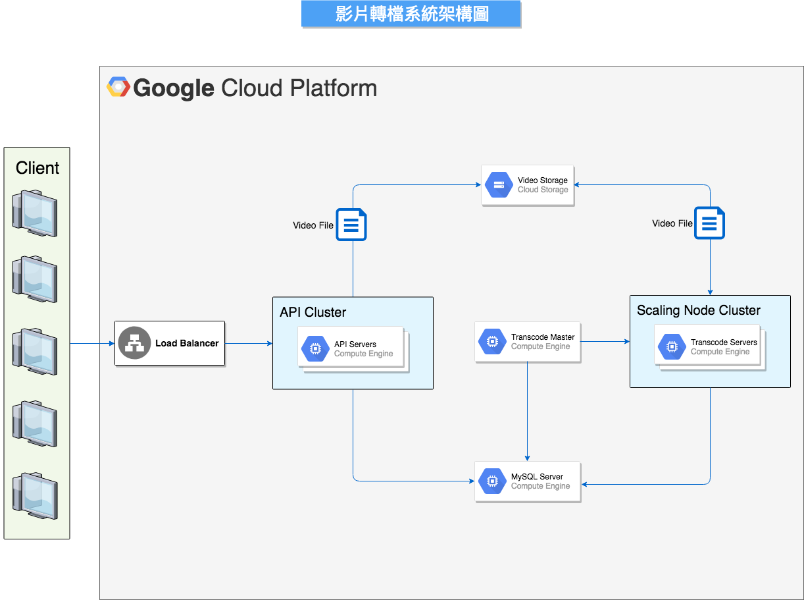The width and height of the screenshot is (804, 600).
Task: Click the Transcode Servers Compute Engine icon
Action: (672, 347)
